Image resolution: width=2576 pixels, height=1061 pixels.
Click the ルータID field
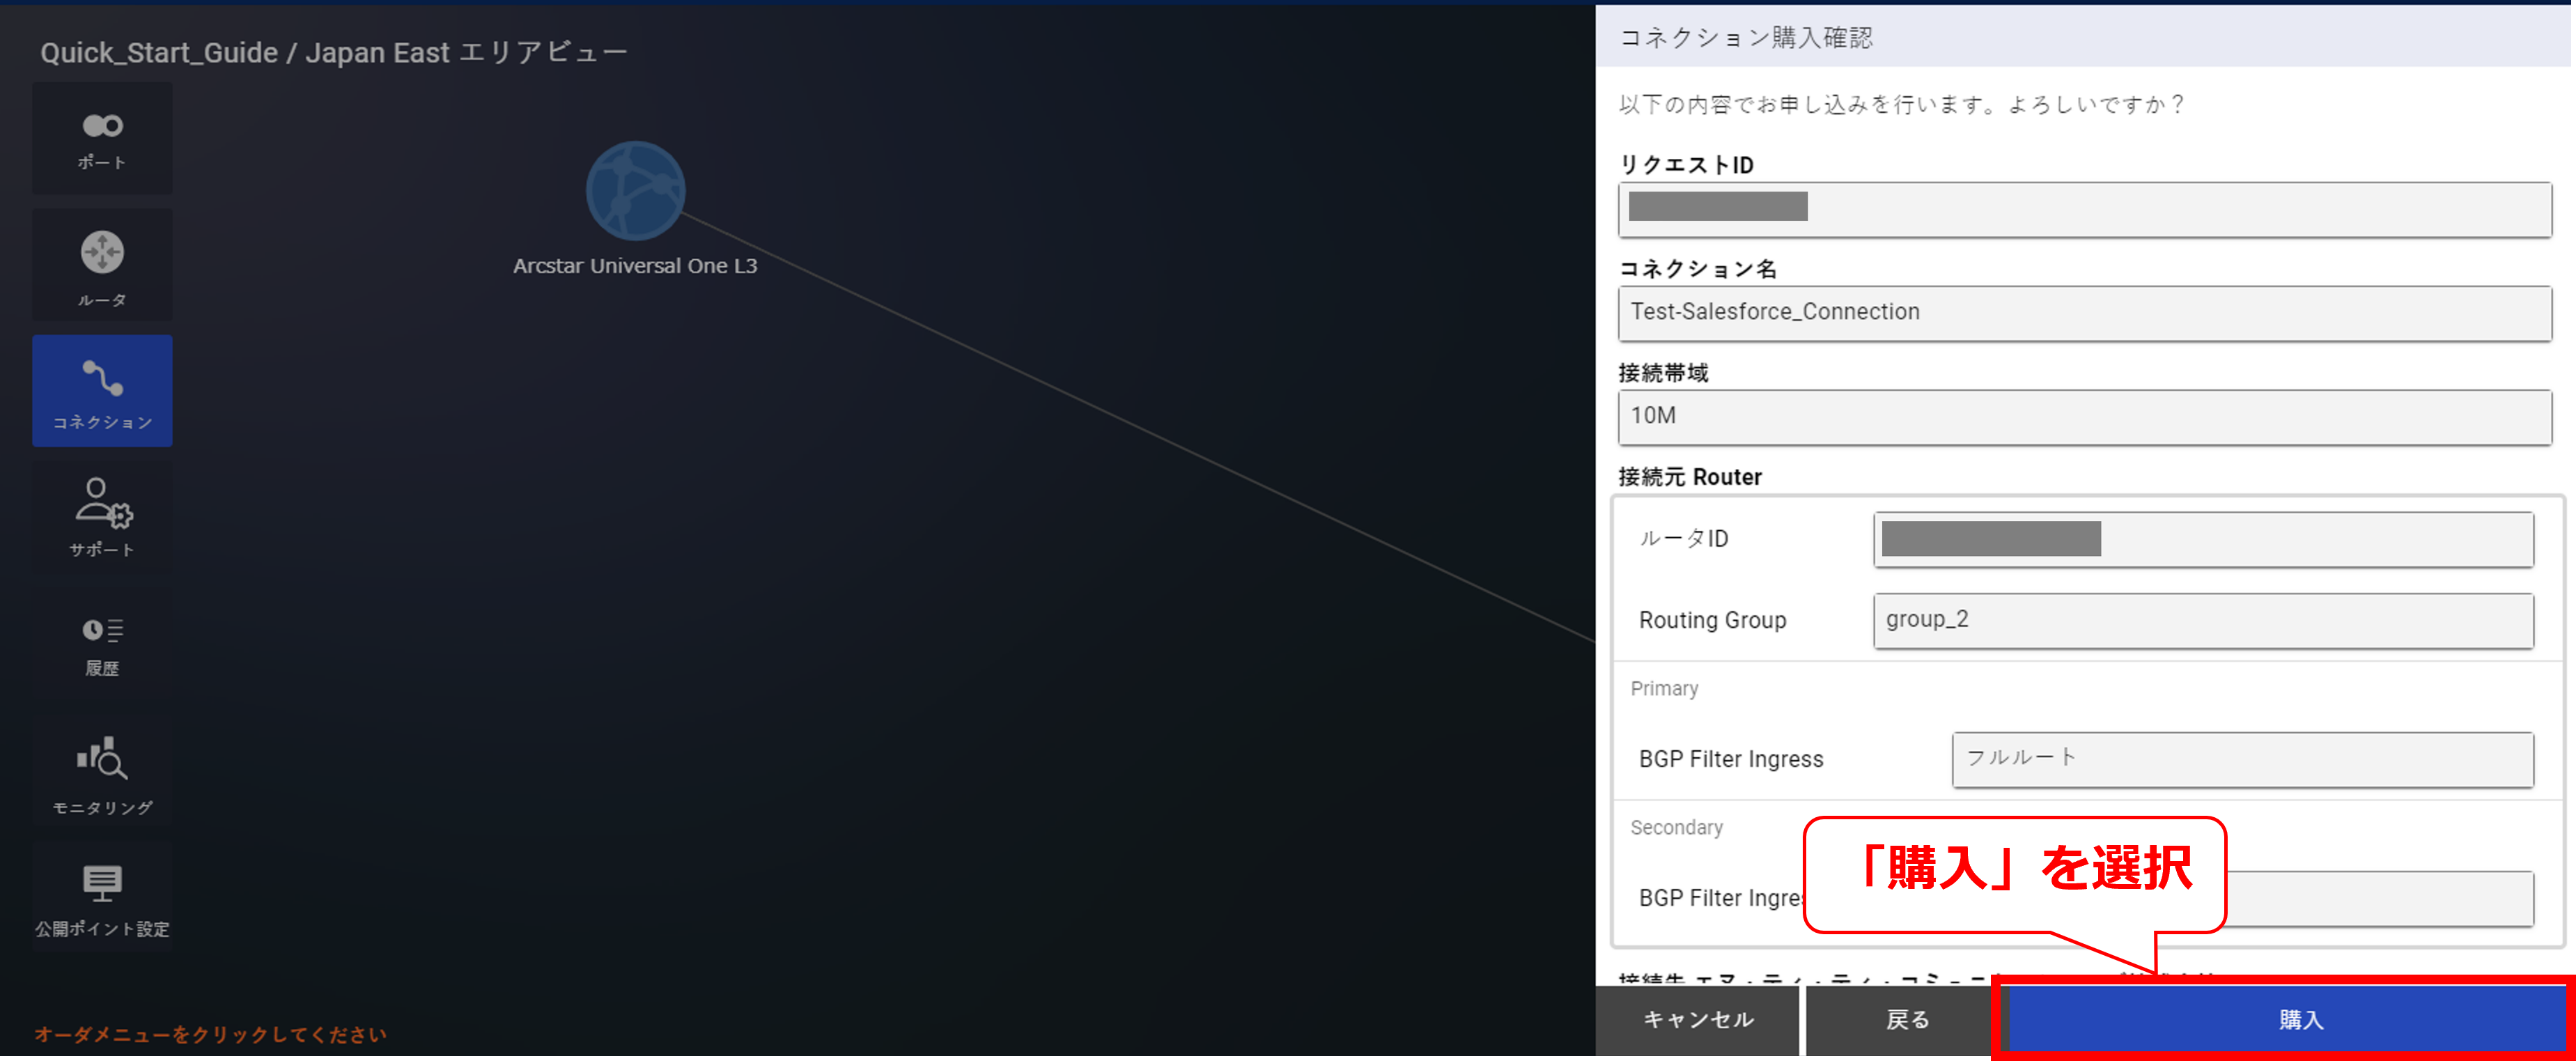(x=2204, y=539)
